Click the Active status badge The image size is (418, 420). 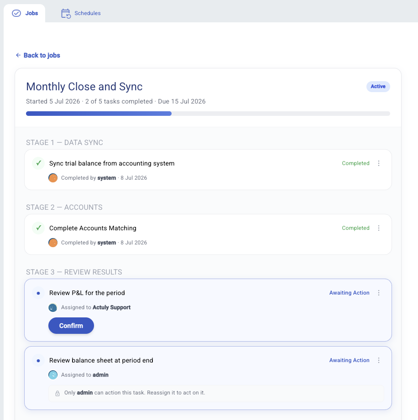378,87
